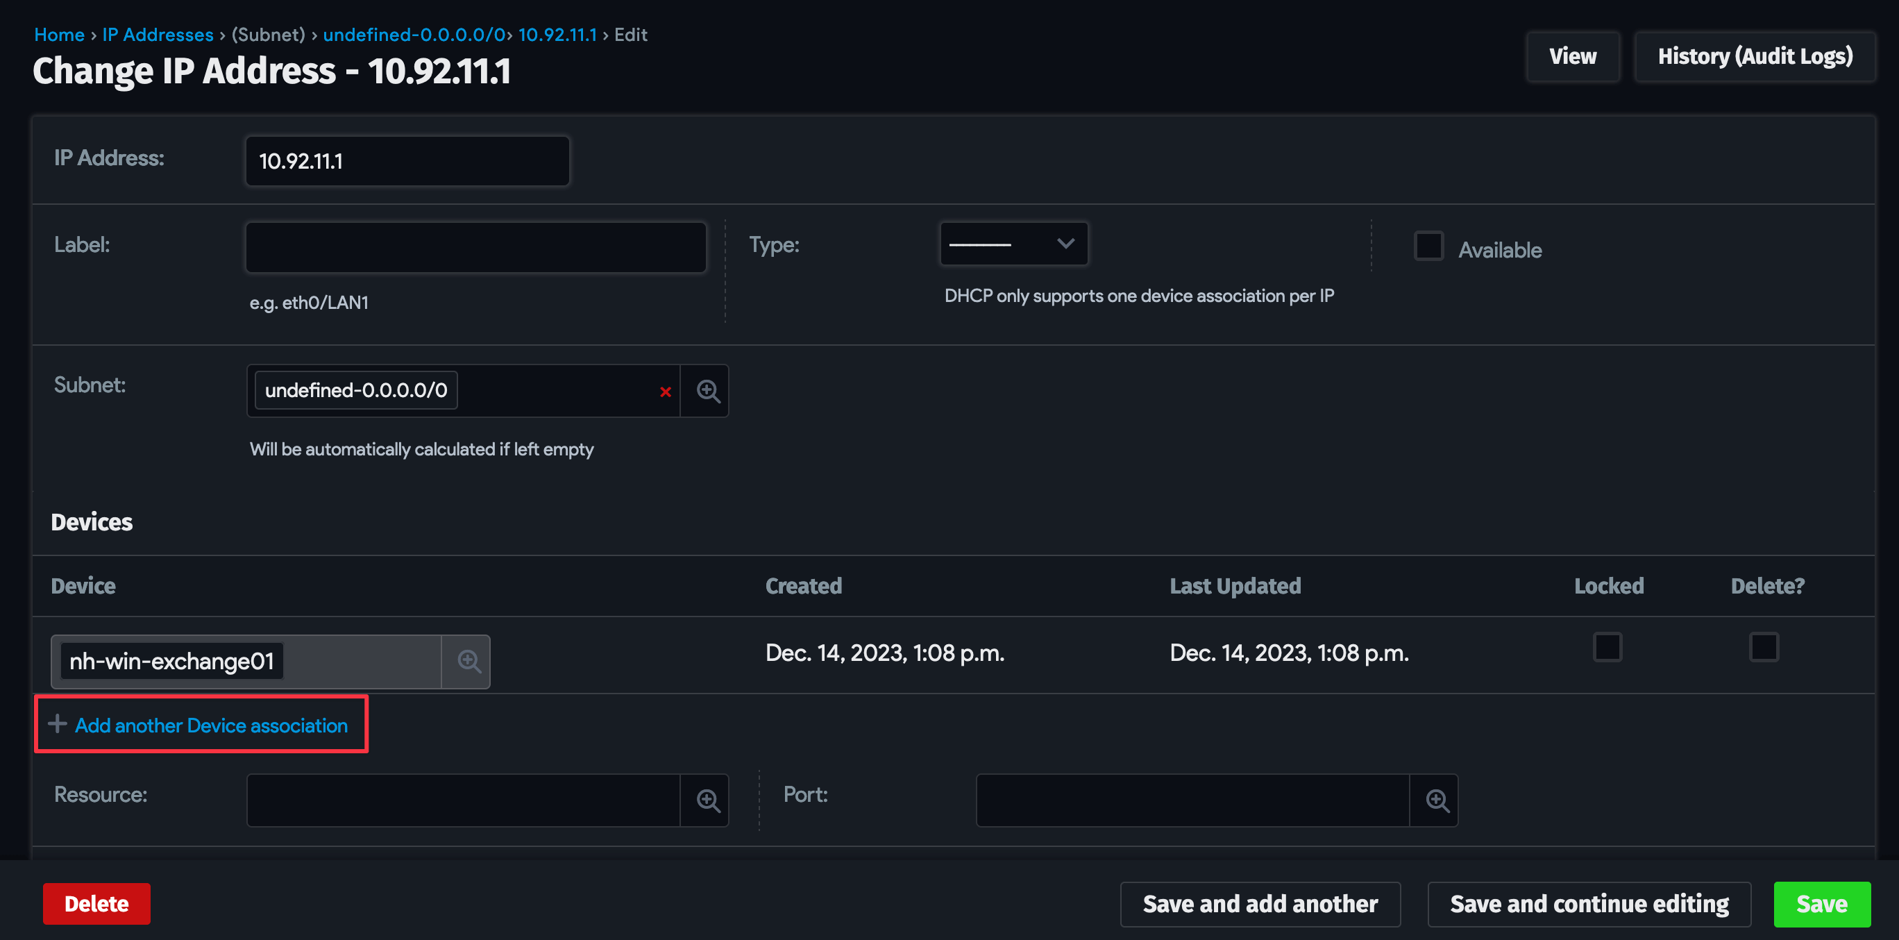The width and height of the screenshot is (1899, 940).
Task: Open History (Audit Logs)
Action: point(1755,57)
